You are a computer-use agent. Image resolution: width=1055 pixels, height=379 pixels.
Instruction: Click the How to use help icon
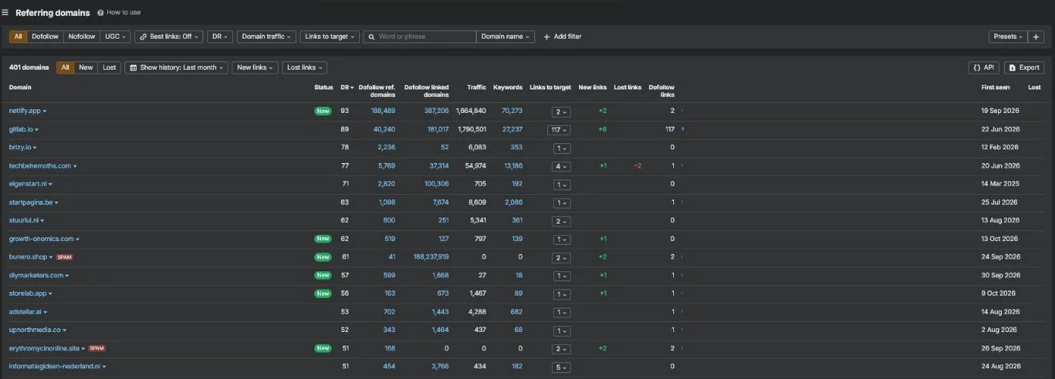tap(100, 13)
